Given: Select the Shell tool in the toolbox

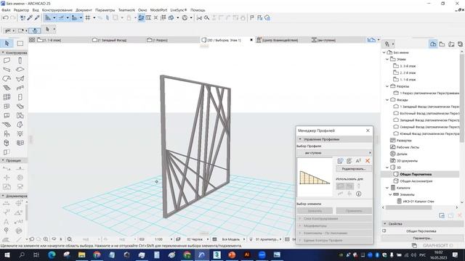Looking at the screenshot, I should point(20,79).
